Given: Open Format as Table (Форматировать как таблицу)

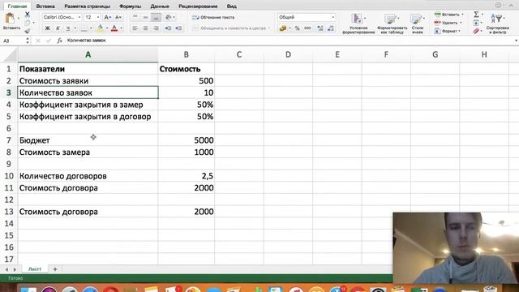Looking at the screenshot, I should [x=392, y=24].
